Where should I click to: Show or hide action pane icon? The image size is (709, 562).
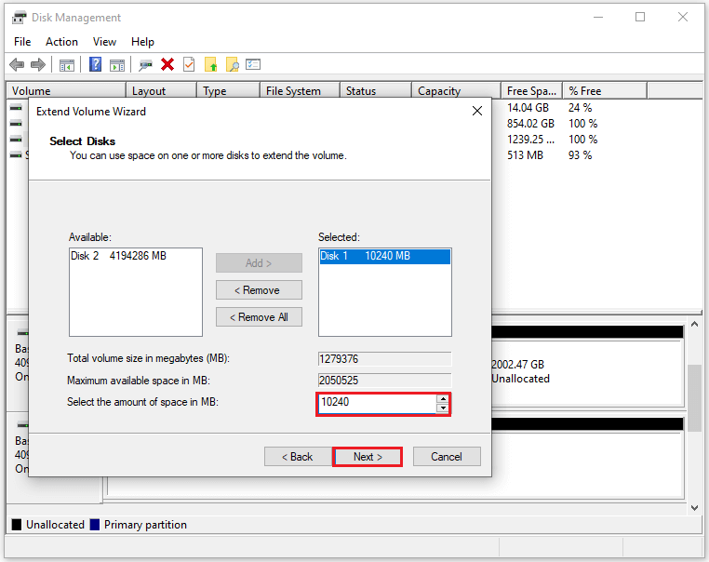pos(117,65)
